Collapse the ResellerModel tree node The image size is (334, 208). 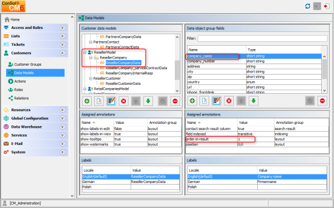(85, 52)
